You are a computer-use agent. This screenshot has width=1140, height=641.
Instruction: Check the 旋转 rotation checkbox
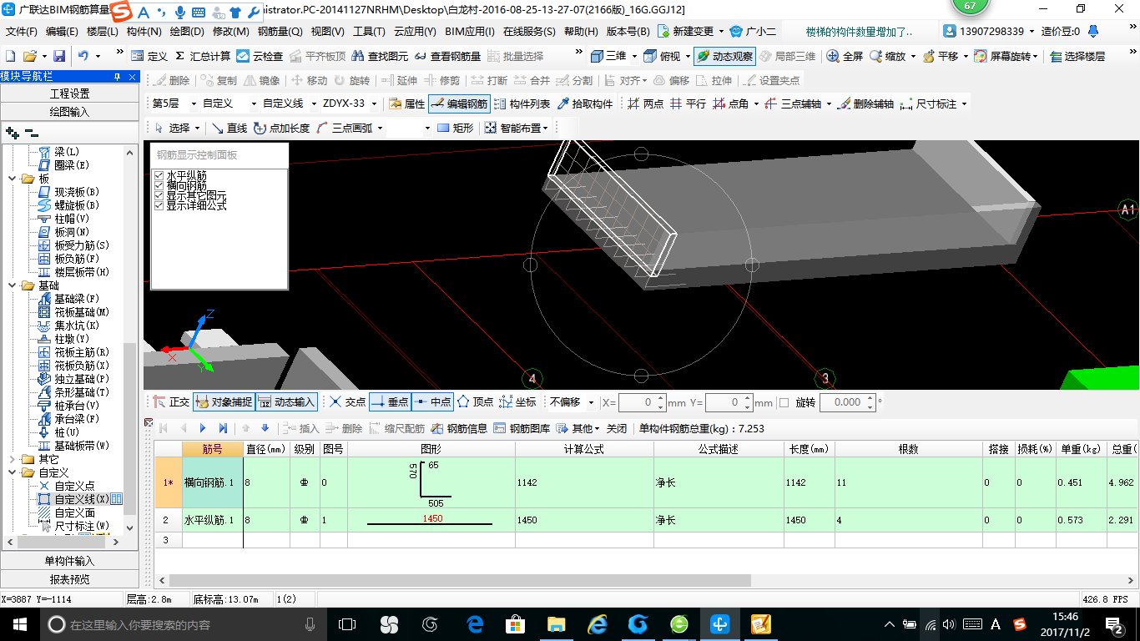[784, 402]
